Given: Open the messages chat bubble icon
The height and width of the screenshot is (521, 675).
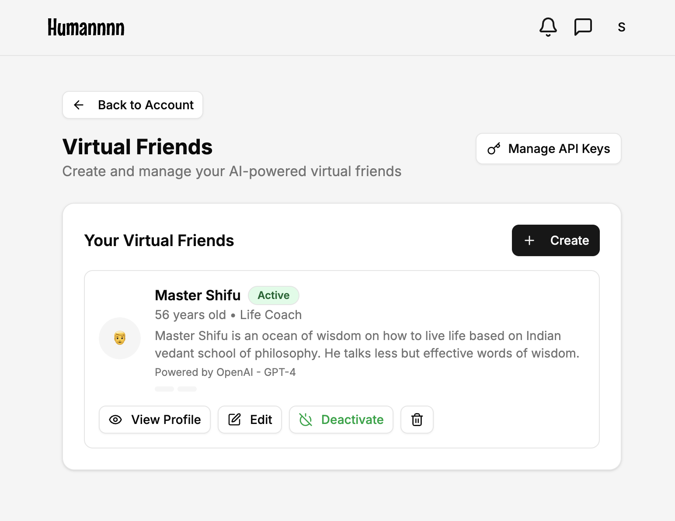Looking at the screenshot, I should click(583, 27).
